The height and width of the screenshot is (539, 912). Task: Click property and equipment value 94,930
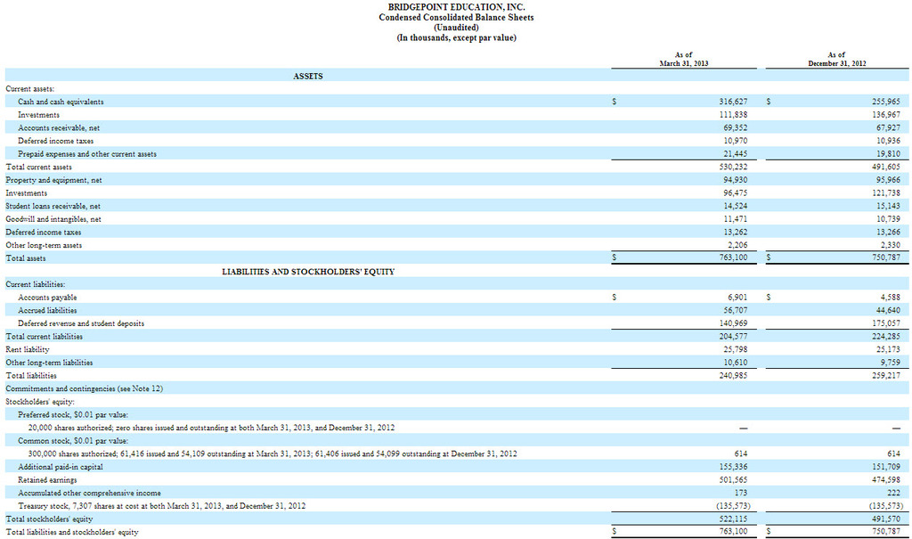[x=736, y=181]
